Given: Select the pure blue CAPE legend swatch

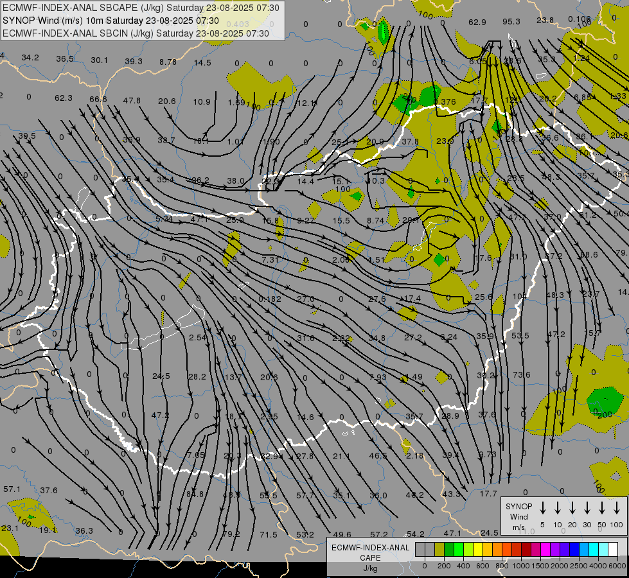Looking at the screenshot, I should pyautogui.click(x=574, y=549).
